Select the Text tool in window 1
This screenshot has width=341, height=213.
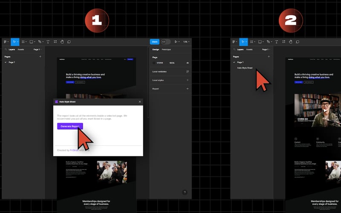48,42
